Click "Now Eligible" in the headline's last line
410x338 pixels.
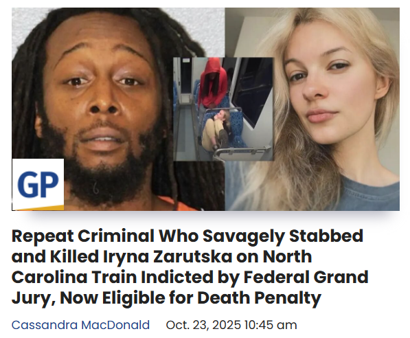(113, 298)
